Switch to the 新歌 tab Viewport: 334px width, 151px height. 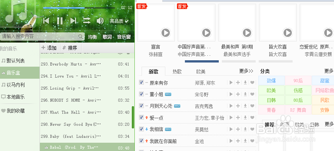pyautogui.click(x=153, y=72)
